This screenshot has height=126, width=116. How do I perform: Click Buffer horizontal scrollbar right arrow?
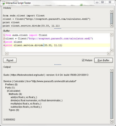point(109,54)
